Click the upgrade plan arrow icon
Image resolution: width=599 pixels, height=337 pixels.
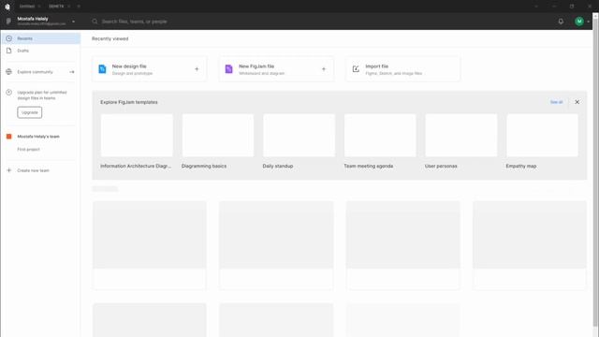click(8, 93)
